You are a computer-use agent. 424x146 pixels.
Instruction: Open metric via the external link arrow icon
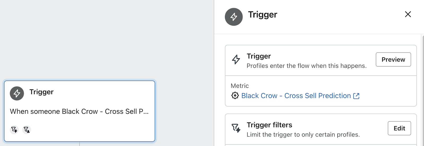(356, 96)
